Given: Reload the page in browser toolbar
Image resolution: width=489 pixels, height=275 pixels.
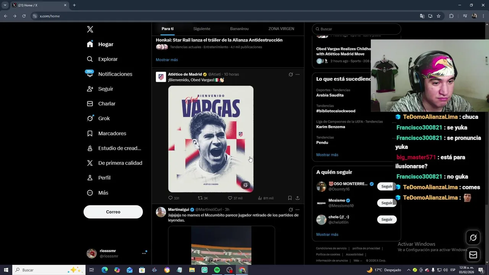Looking at the screenshot, I should tap(24, 16).
